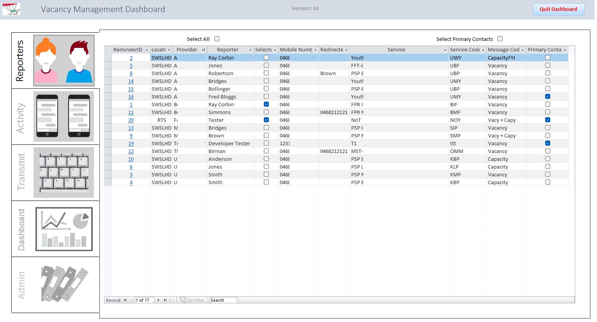Screen dimensions: 597x322
Task: Toggle Primary Contact checkbox for Tester row
Action: (x=548, y=120)
